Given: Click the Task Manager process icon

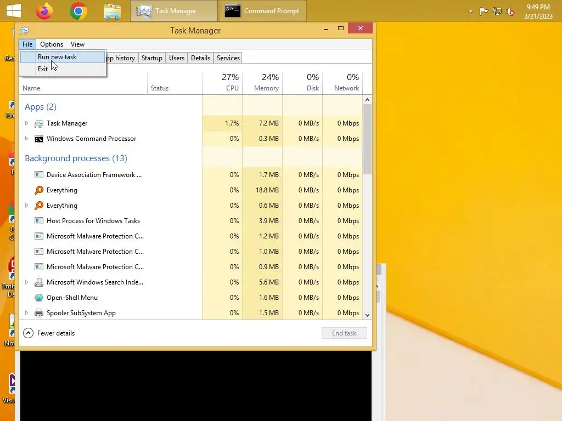Looking at the screenshot, I should 39,123.
